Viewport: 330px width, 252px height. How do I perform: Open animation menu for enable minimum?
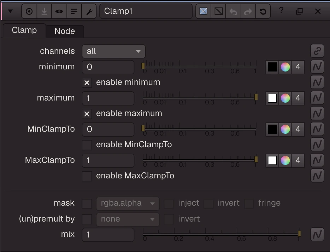tap(317, 82)
